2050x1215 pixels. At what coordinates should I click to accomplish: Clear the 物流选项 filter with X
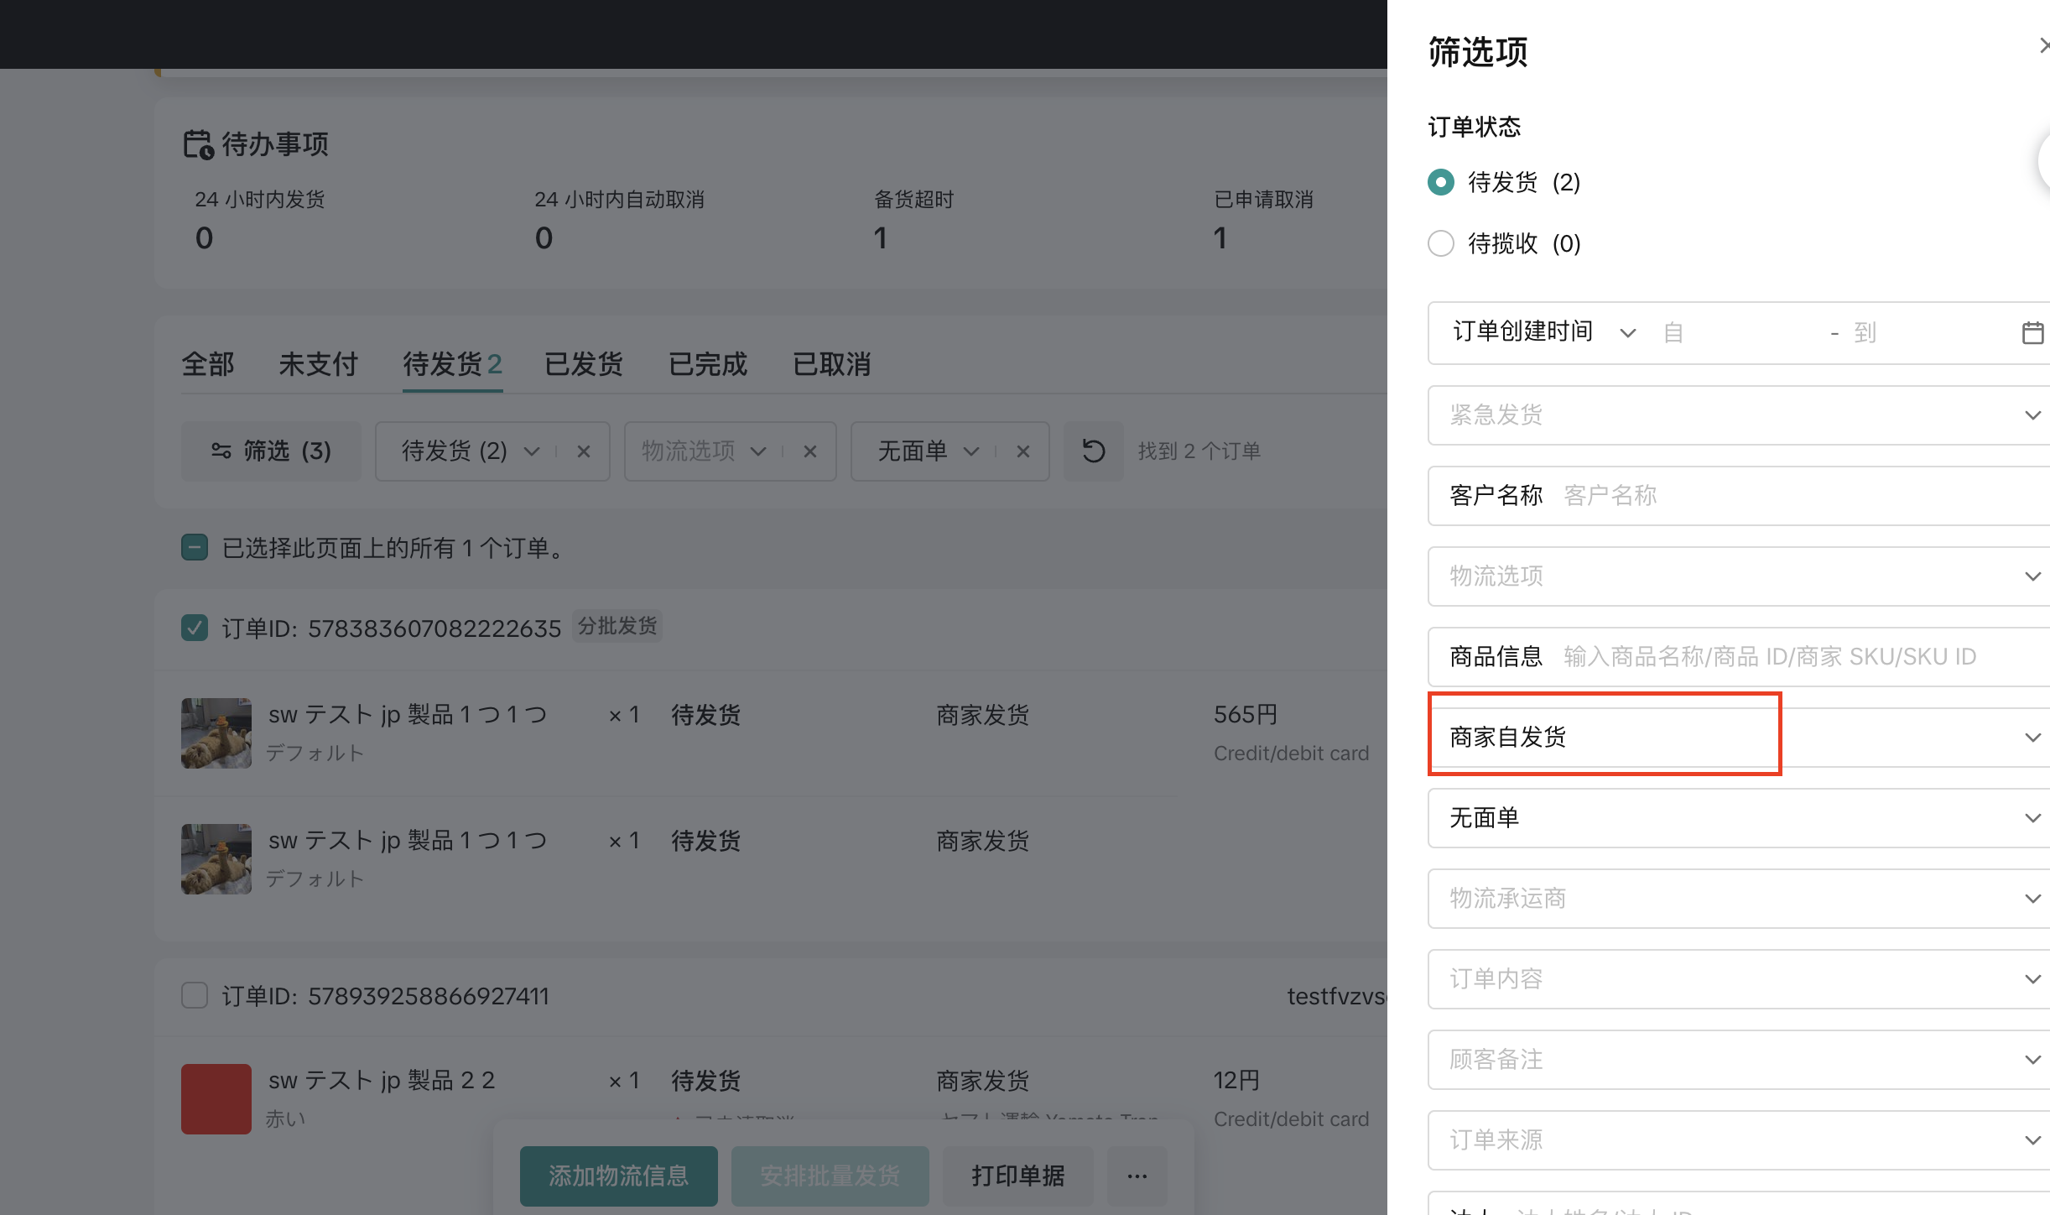[x=809, y=451]
